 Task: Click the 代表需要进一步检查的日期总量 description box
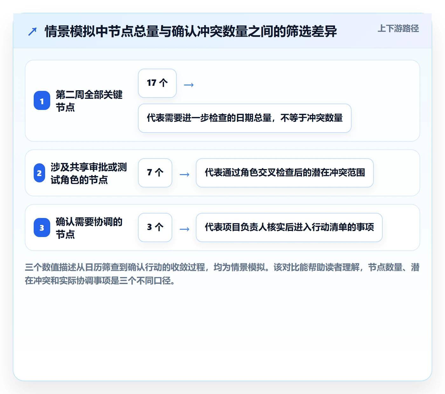click(x=245, y=118)
